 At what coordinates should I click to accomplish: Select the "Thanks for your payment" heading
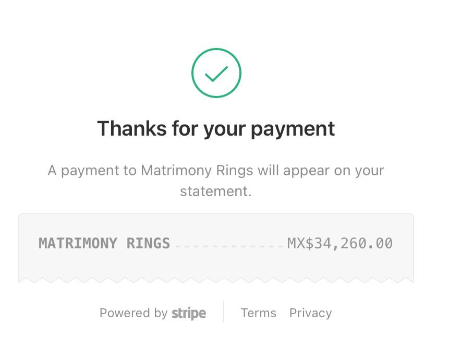coord(216,129)
